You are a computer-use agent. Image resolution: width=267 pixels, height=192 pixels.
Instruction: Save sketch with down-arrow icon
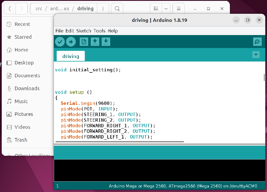[106, 42]
